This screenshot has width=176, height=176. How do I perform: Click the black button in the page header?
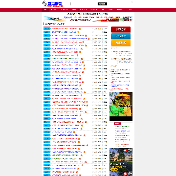102,4
